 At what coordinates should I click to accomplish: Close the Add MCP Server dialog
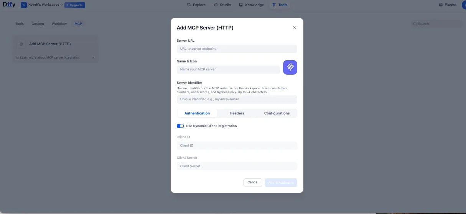(x=294, y=28)
